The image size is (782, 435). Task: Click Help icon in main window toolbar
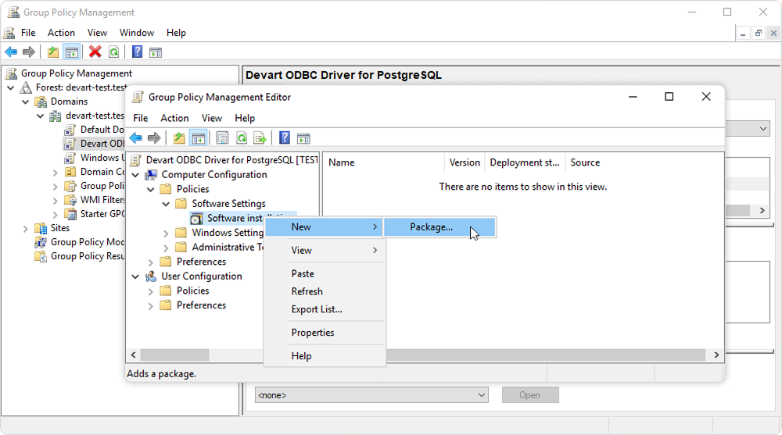point(137,52)
